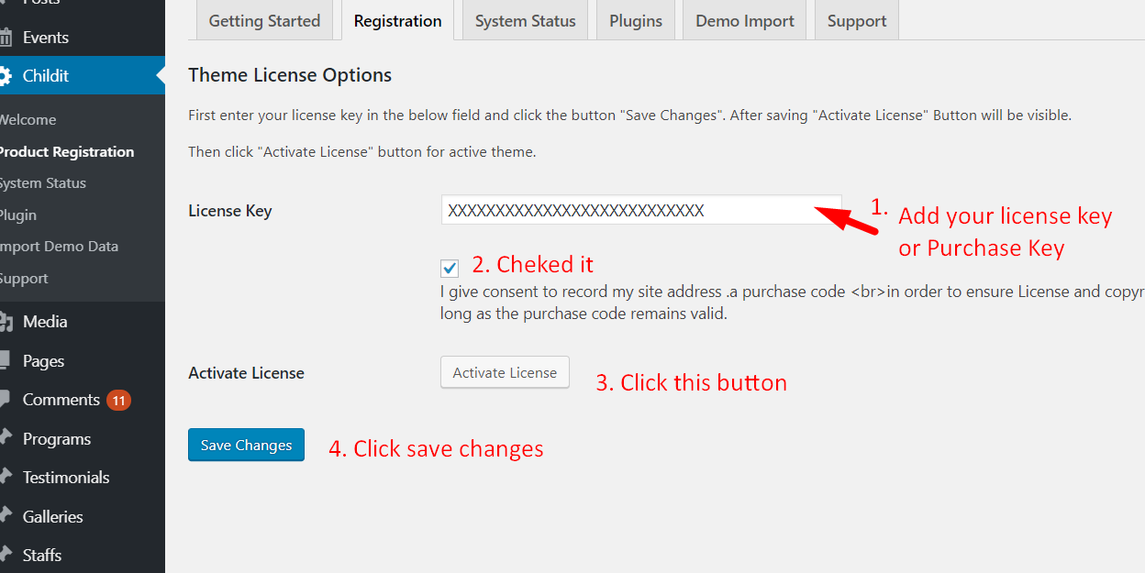Image resolution: width=1145 pixels, height=573 pixels.
Task: Open the Support tab
Action: 857,20
